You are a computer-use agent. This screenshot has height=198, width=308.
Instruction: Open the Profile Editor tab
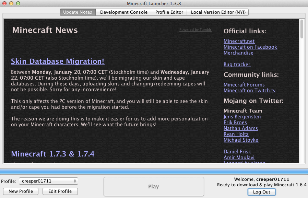click(x=169, y=12)
